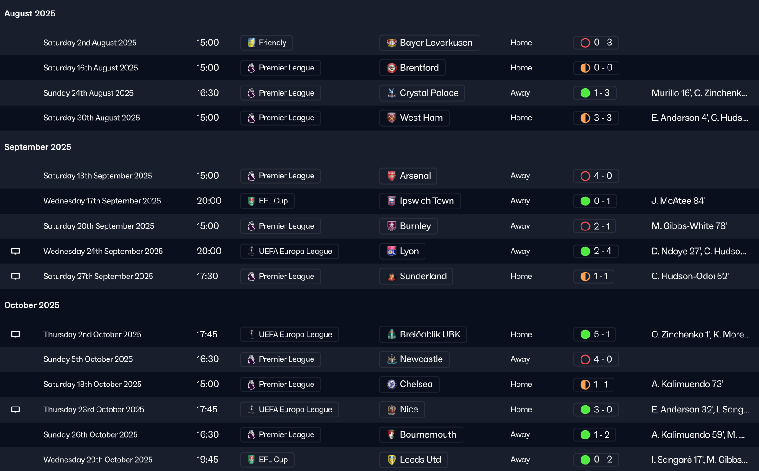759x471 pixels.
Task: Click the Friendly competition shield icon
Action: pos(251,43)
